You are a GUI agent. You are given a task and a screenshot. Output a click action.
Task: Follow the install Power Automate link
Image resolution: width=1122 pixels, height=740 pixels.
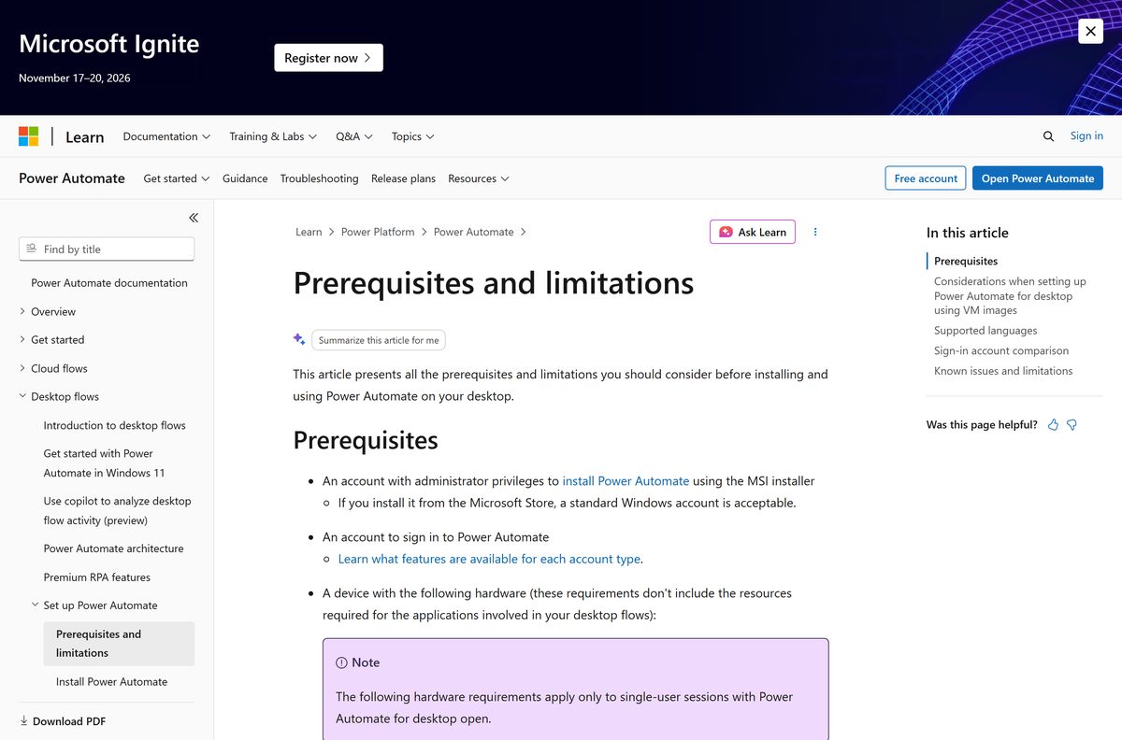pyautogui.click(x=626, y=481)
